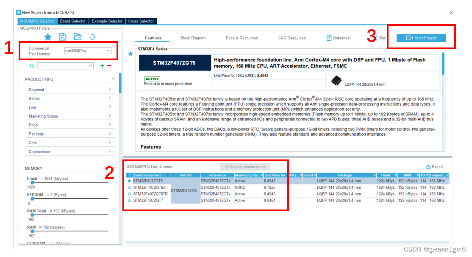This screenshot has height=257, width=472.
Task: Click the magnifier search icon in filters
Action: click(32, 66)
